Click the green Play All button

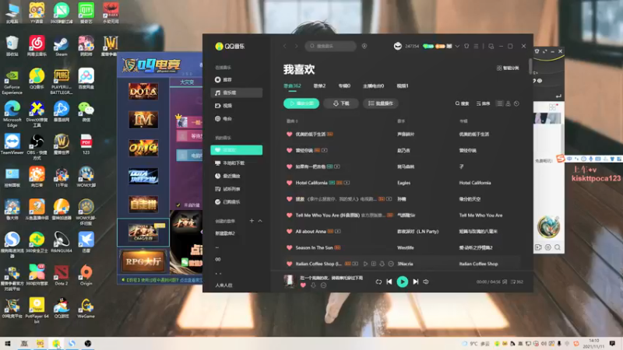pos(301,103)
